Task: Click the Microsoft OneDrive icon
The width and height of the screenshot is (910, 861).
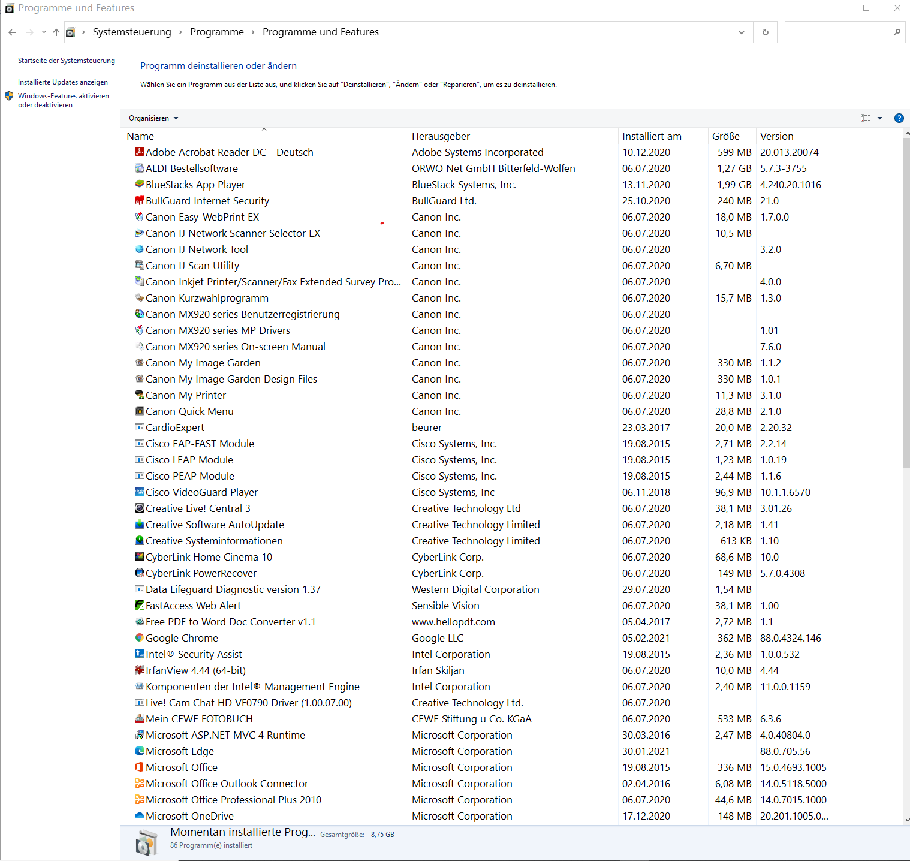Action: click(x=140, y=815)
